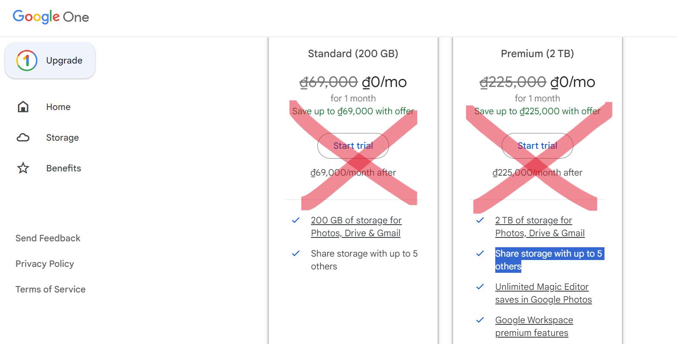Click the Storage cloud icon
Viewport: 677px width, 344px height.
pos(23,138)
